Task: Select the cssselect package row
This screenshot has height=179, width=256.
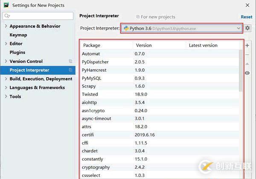Action: 160,175
